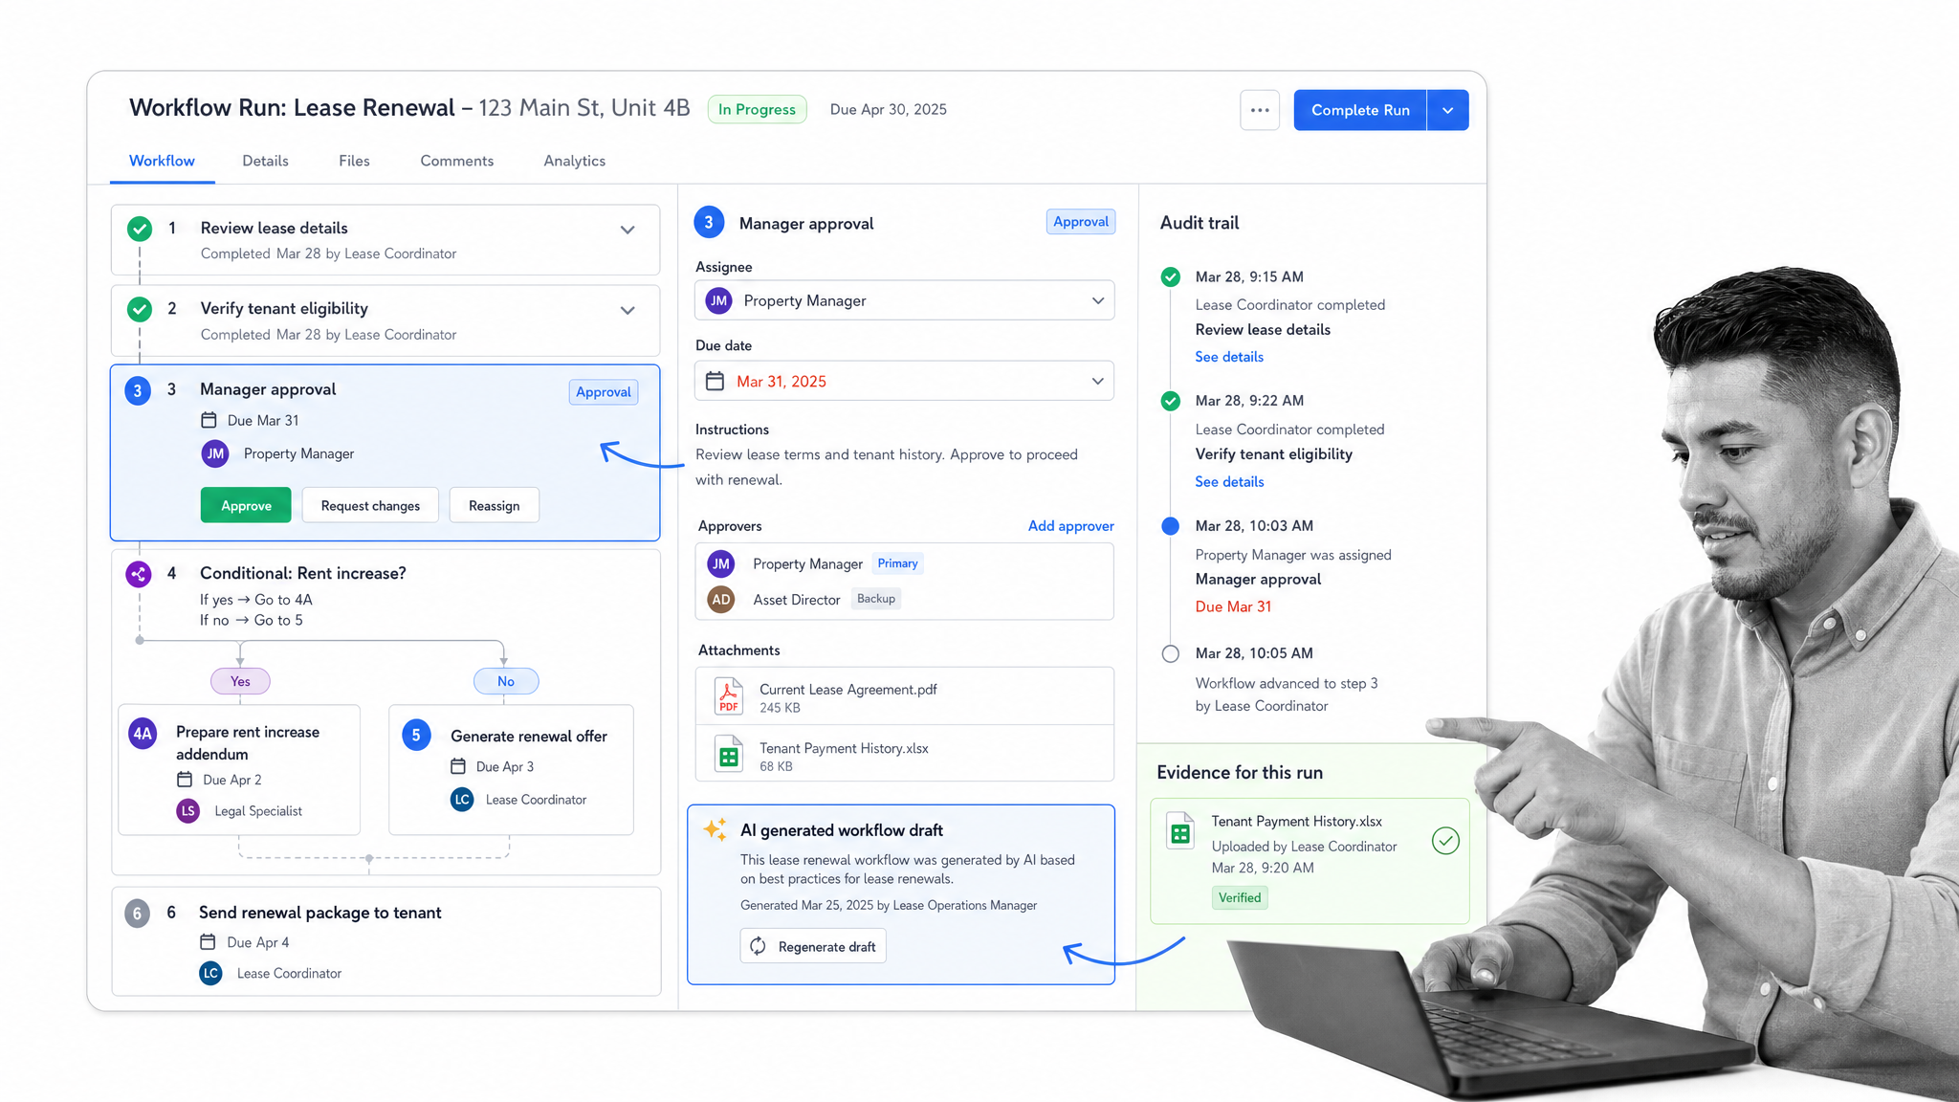Image resolution: width=1959 pixels, height=1102 pixels.
Task: Select the Yes branch pill
Action: (x=240, y=681)
